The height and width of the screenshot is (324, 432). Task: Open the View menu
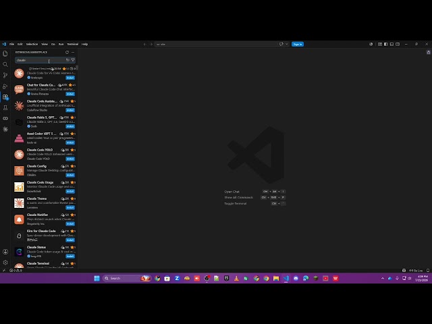click(45, 44)
